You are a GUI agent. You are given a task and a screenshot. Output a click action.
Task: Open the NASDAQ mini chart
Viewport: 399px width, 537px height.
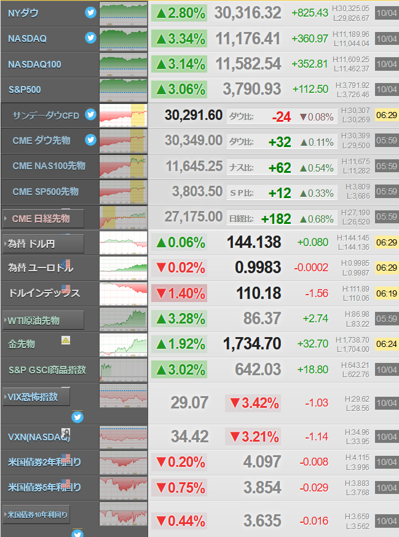pos(124,39)
